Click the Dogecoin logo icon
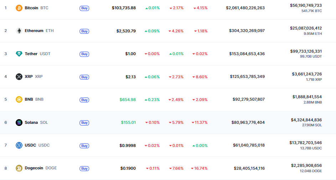The height and width of the screenshot is (180, 336). pos(19,168)
